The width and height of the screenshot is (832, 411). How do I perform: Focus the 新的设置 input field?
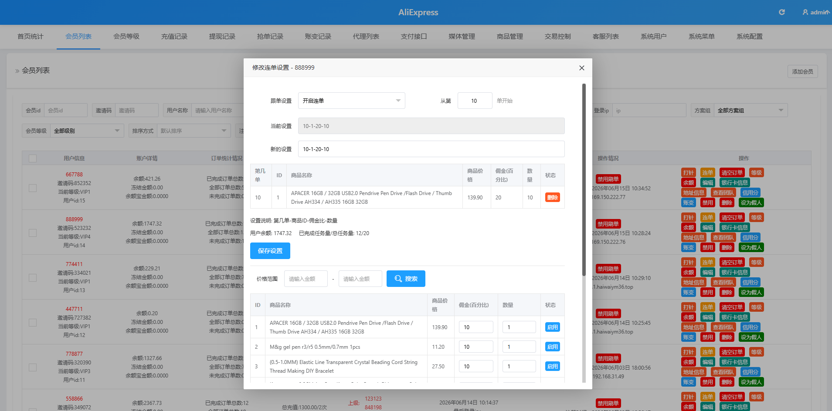point(431,149)
